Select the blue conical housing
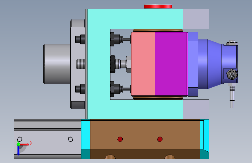Image resolution: width=252 pixels, height=163 pixels. (209, 64)
